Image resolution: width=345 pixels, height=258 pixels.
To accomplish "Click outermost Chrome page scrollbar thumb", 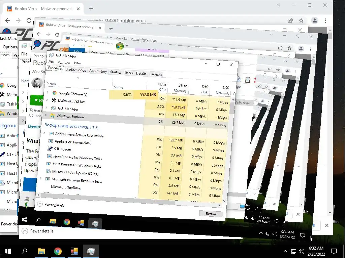I will 330,36.
